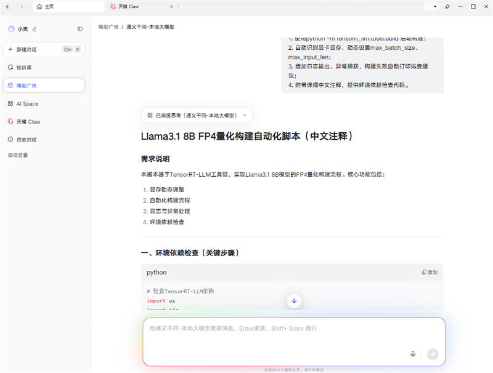Edit the 小天 name with pencil icon
Screen dimensions: 493x373
pyautogui.click(x=35, y=29)
